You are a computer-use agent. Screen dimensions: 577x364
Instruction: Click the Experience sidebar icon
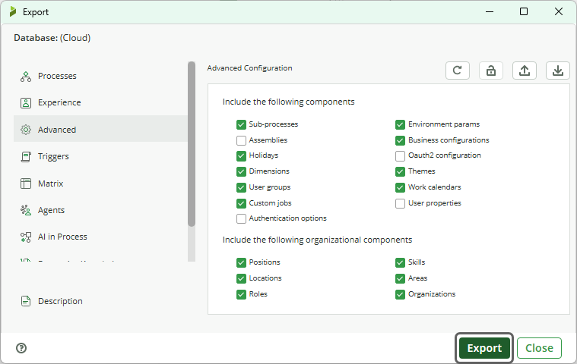tap(26, 102)
